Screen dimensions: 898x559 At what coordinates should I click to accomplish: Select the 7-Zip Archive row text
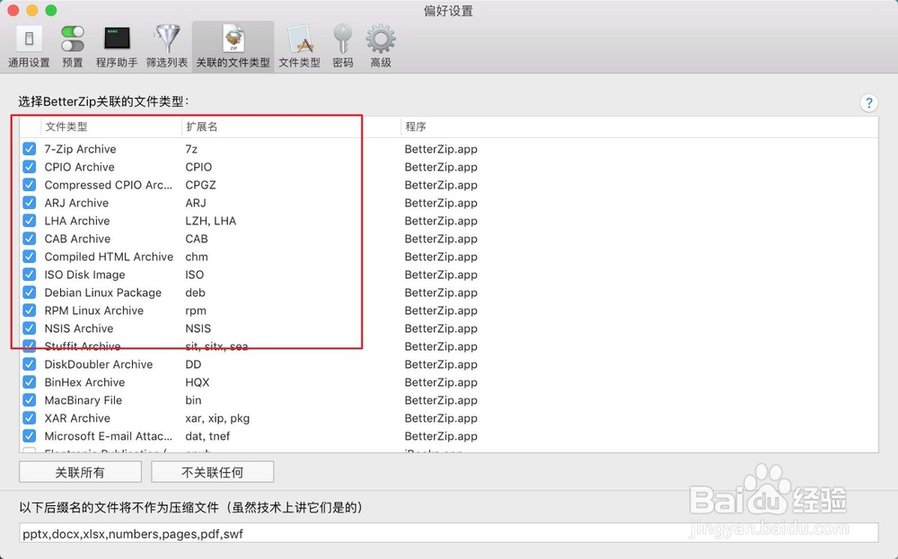click(80, 149)
